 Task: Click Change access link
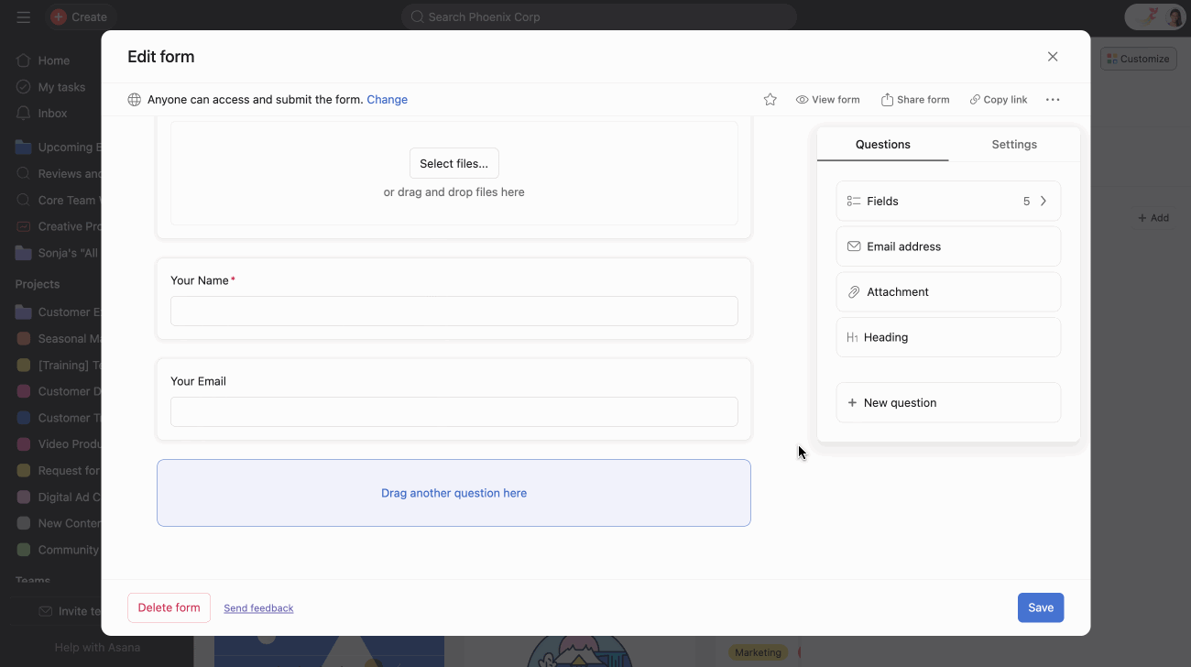[387, 100]
